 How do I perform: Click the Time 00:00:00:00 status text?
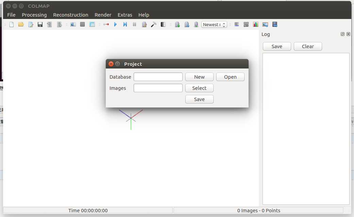[88, 211]
